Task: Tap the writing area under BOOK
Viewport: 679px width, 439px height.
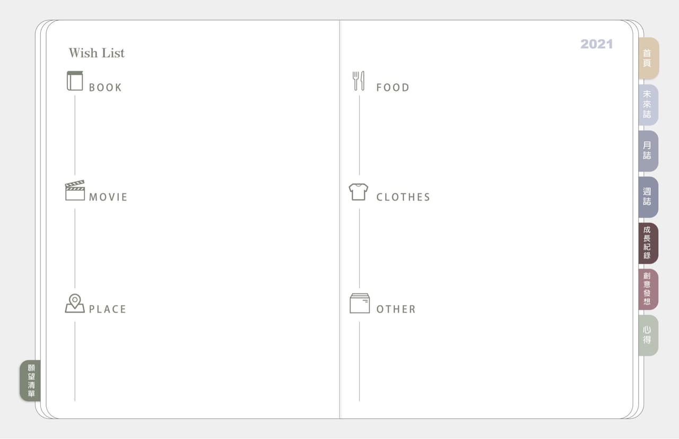Action: point(202,135)
